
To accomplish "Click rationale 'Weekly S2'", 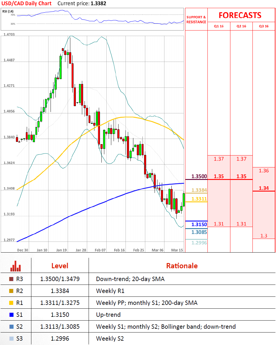I will (110, 338).
